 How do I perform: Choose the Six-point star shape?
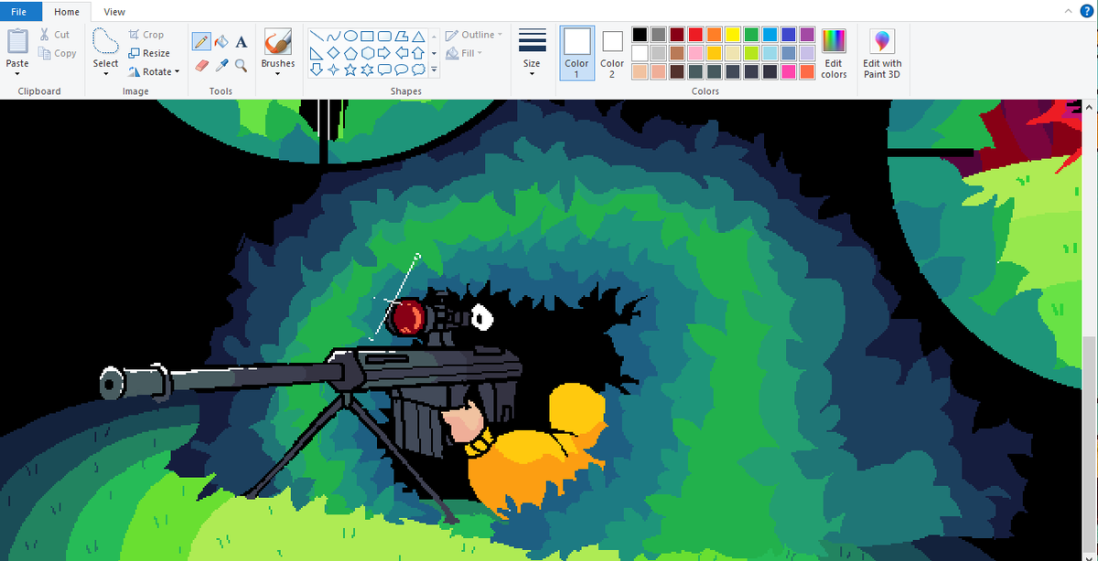[x=367, y=69]
